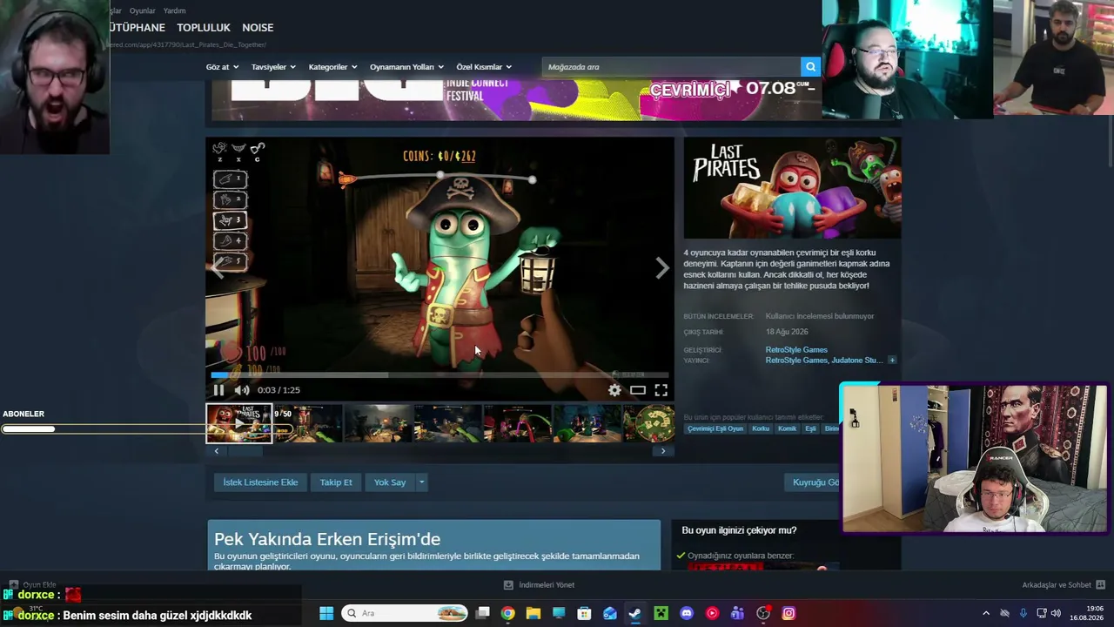Open the 'Yardım' menu
The height and width of the screenshot is (627, 1114).
174,10
